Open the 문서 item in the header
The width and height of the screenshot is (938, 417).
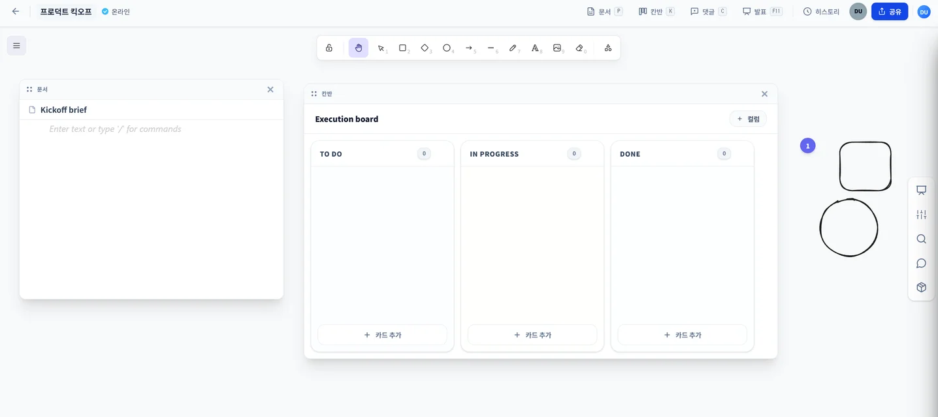point(605,11)
